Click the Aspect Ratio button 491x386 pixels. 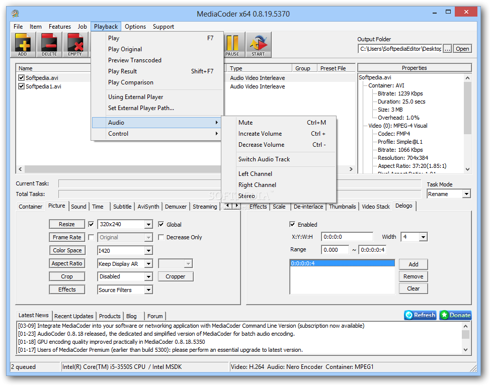67,263
